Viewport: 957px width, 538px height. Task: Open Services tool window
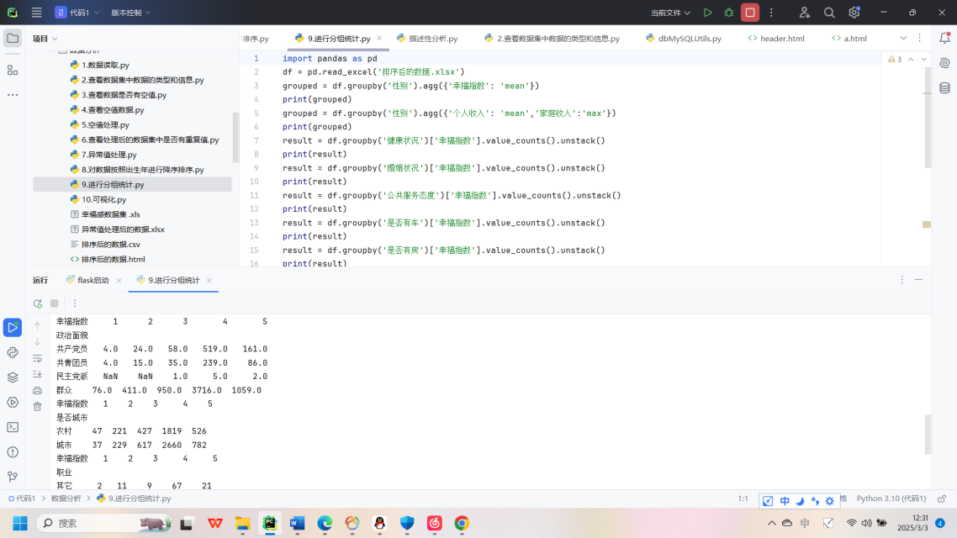click(x=13, y=403)
